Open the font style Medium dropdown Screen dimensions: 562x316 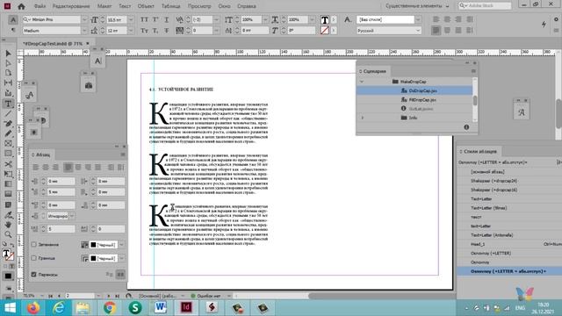click(x=84, y=31)
